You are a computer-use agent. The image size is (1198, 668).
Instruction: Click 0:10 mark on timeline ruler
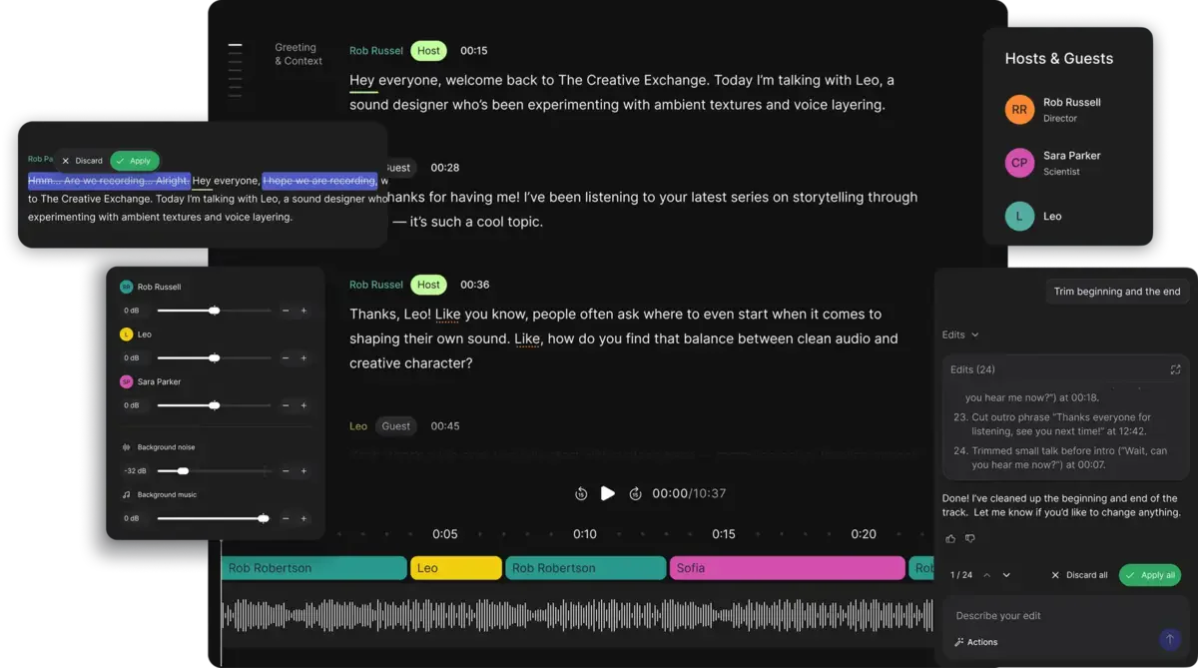585,534
